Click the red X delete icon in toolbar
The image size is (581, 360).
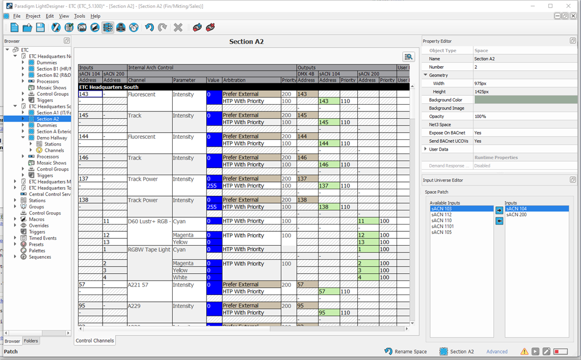click(x=178, y=27)
